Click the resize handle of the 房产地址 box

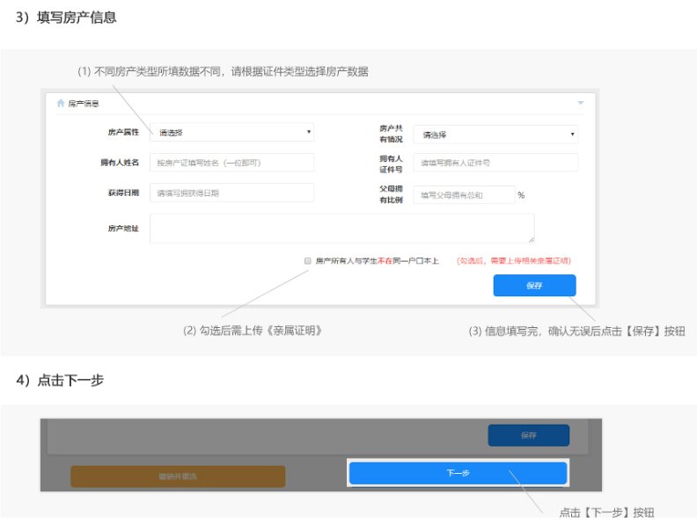tap(531, 239)
